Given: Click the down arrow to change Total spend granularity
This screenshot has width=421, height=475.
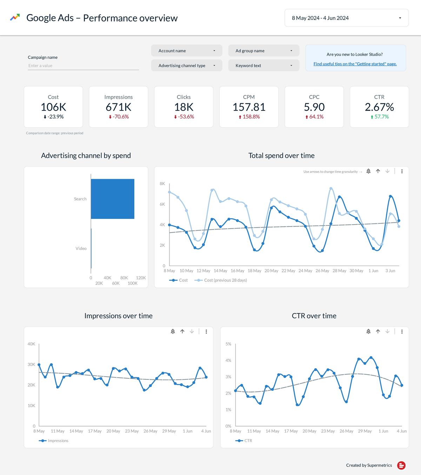Looking at the screenshot, I should 387,171.
